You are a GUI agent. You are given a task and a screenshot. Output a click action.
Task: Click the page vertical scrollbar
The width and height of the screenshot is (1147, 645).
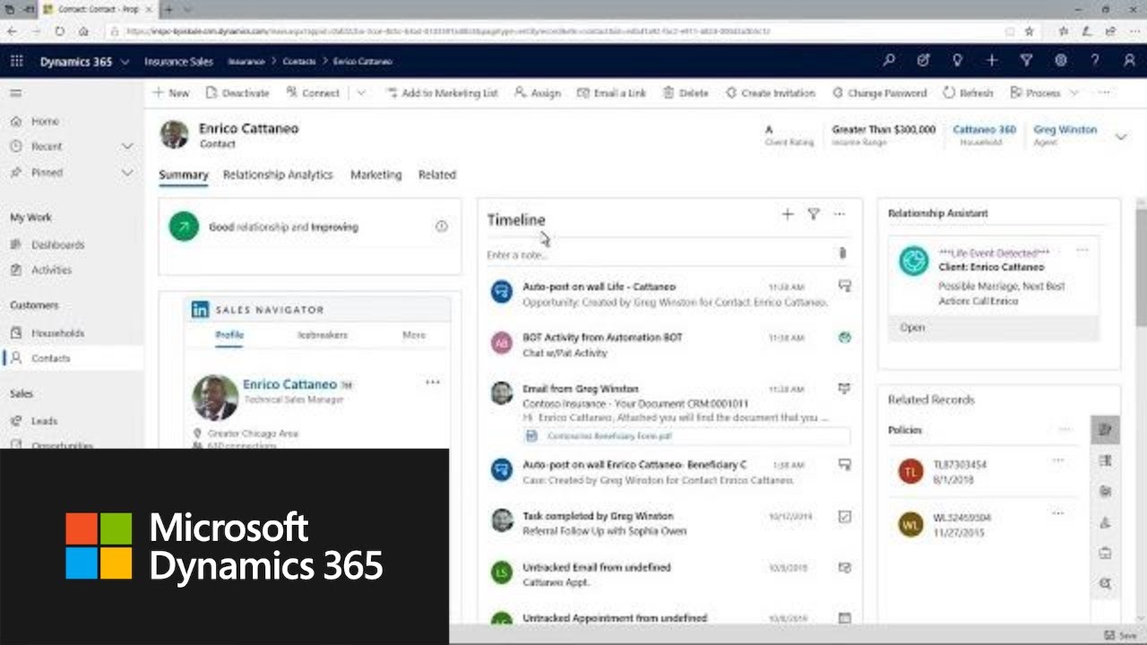point(1140,267)
